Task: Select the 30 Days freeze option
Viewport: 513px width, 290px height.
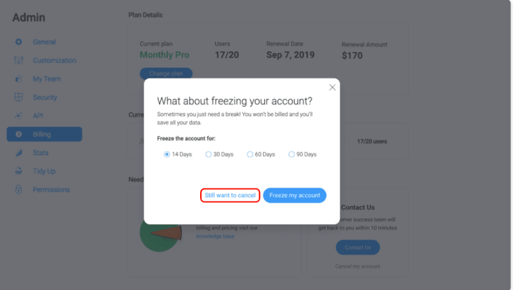Action: coord(208,154)
